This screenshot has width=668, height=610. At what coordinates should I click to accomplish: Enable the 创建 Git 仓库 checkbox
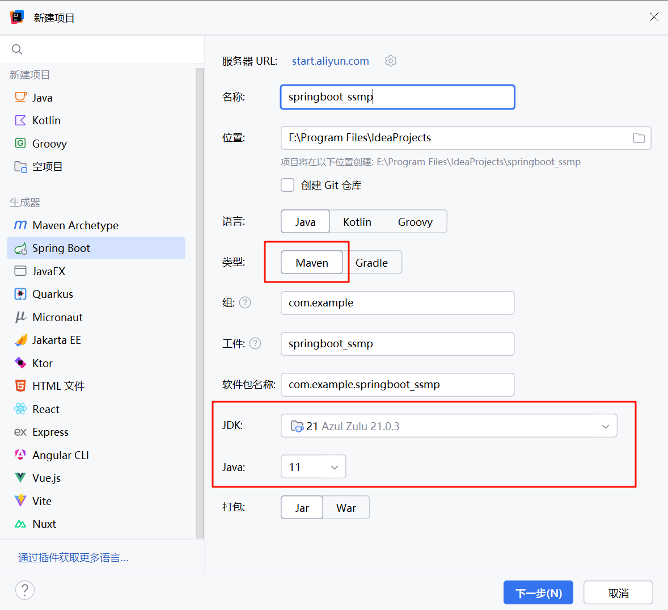tap(288, 186)
